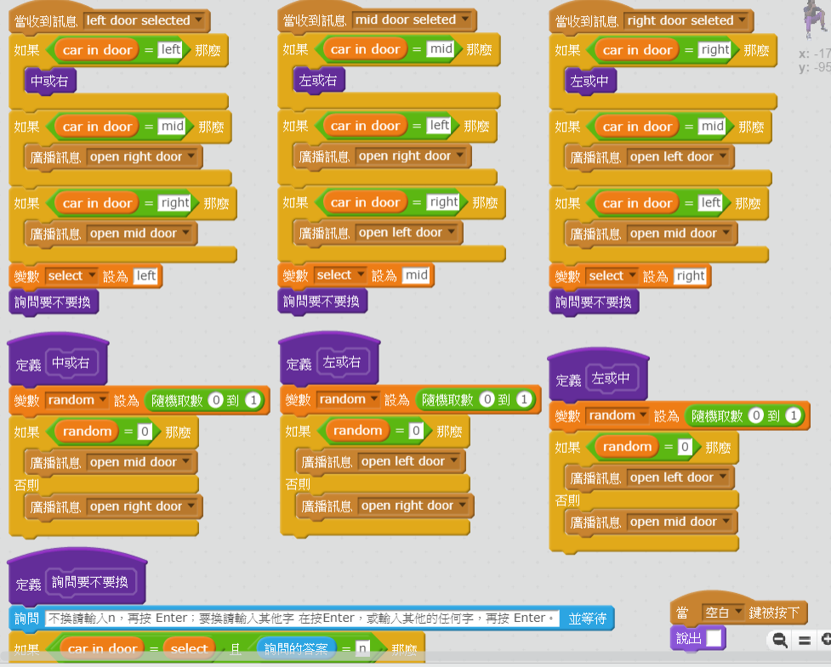Click the 詢問要不要換 call block under right door script

[594, 302]
